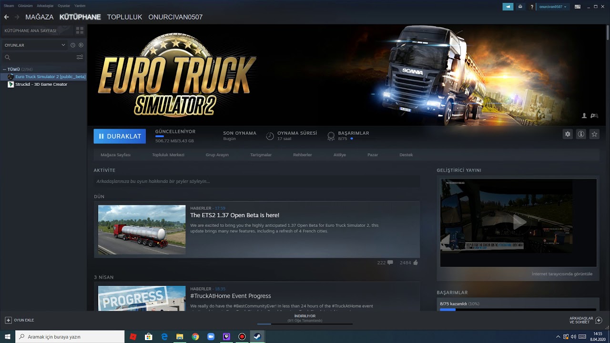Open the Oyunlar menu
This screenshot has height=343, width=610.
pos(64,6)
